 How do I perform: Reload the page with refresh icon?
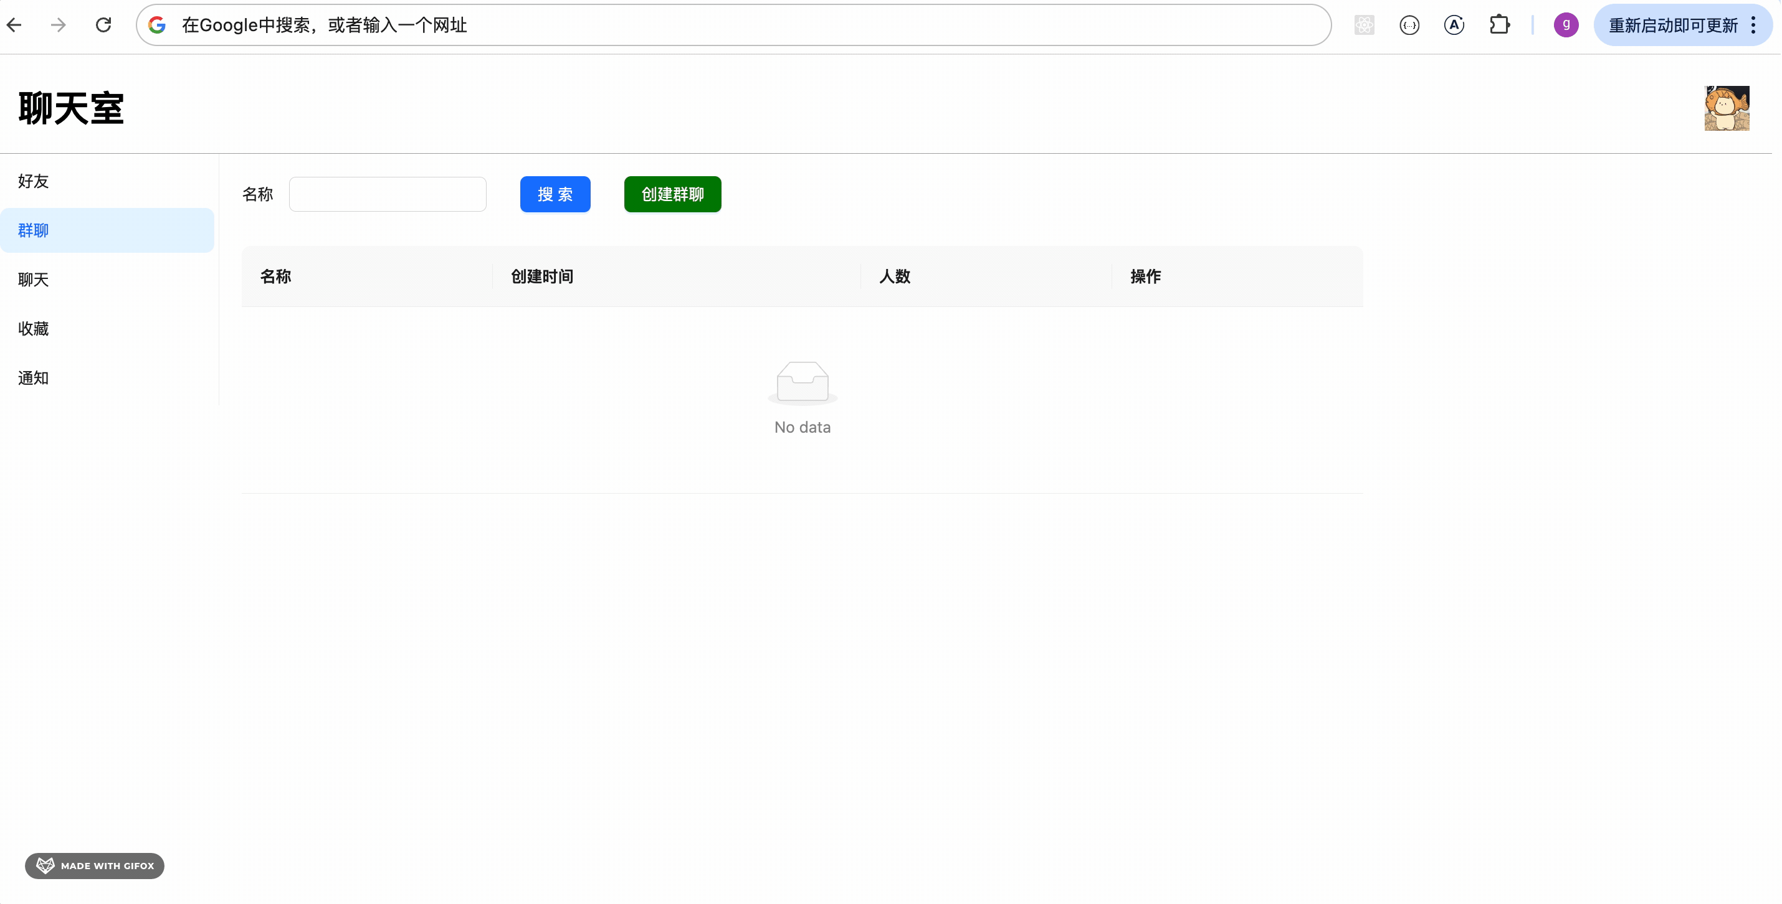[x=104, y=26]
